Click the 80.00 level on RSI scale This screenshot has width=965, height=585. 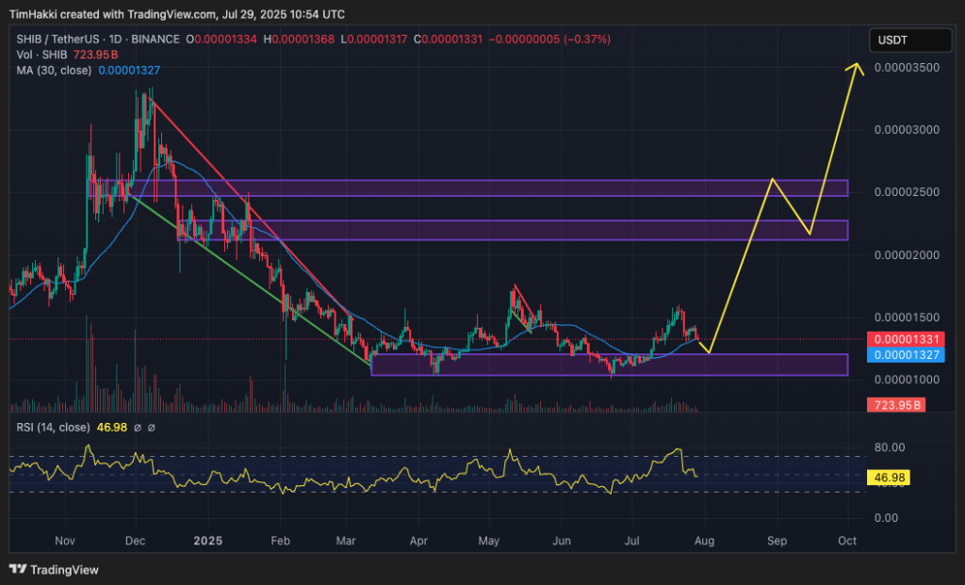click(x=891, y=447)
